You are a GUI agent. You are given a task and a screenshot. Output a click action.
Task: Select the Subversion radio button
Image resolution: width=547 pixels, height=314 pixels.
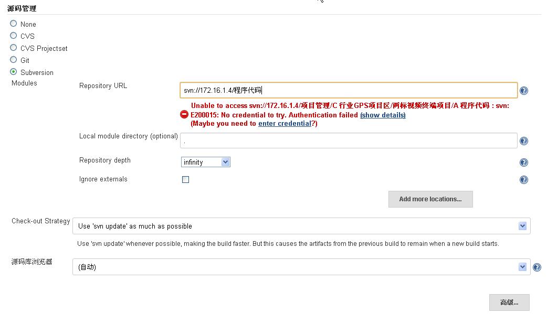click(14, 72)
